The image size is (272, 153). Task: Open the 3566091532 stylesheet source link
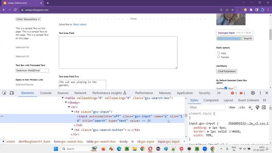tap(248, 123)
